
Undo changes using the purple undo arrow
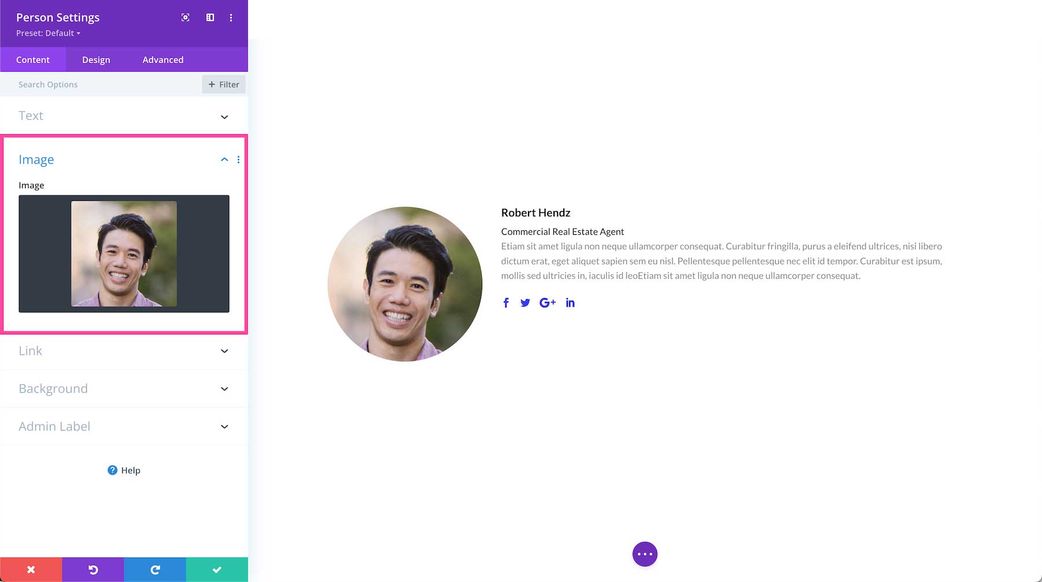(x=93, y=569)
